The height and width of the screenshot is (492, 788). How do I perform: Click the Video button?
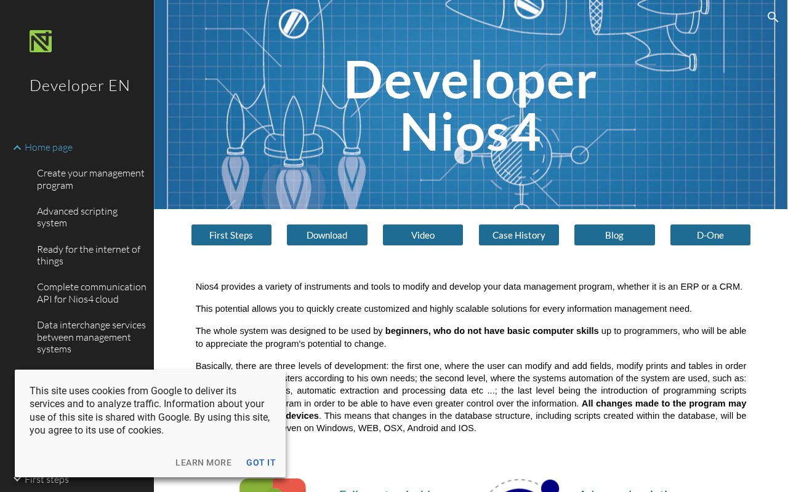(423, 235)
